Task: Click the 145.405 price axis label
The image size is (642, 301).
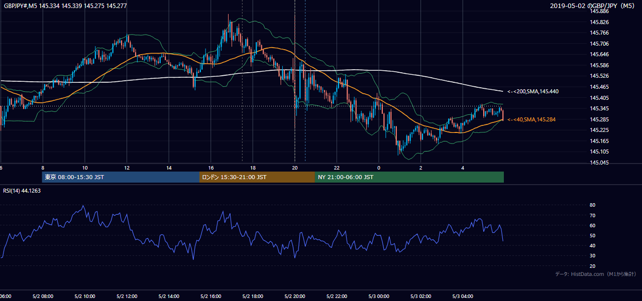Action: (x=599, y=98)
